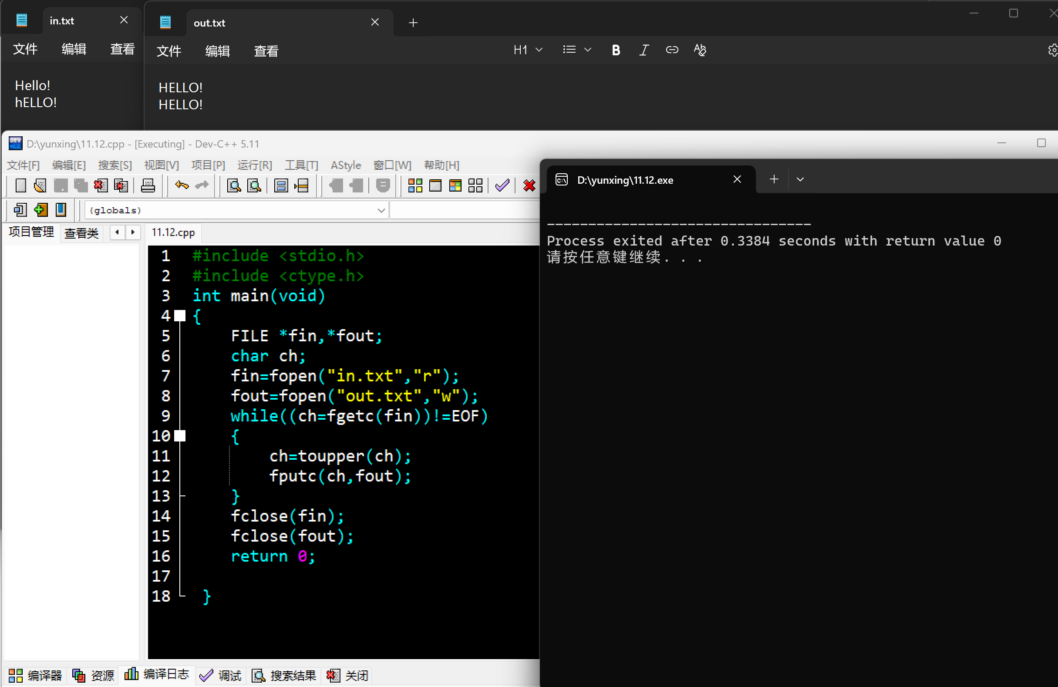Collapse the fold box at line 4
The width and height of the screenshot is (1058, 687).
180,316
